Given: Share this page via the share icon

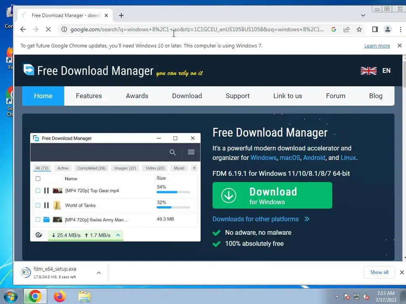Looking at the screenshot, I should point(347,29).
